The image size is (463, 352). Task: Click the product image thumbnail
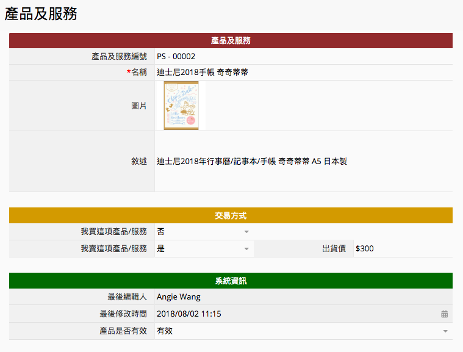[x=181, y=106]
